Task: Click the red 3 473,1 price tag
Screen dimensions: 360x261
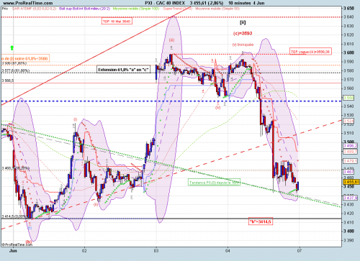Action: 351,161
